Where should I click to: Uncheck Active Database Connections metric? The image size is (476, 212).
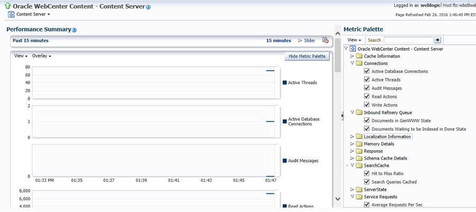click(367, 71)
